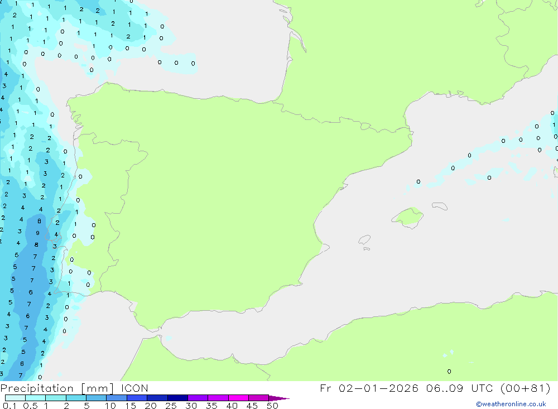Click the 'Precipitation [mm]' title text
The height and width of the screenshot is (409, 558).
pyautogui.click(x=57, y=388)
